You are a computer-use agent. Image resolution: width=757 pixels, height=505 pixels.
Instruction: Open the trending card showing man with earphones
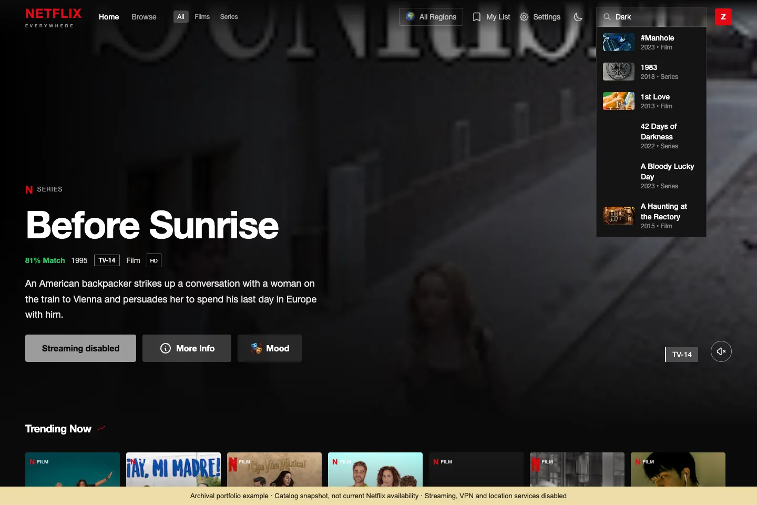pos(678,469)
